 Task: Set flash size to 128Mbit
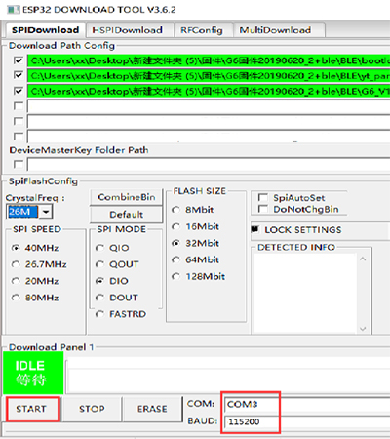(198, 277)
